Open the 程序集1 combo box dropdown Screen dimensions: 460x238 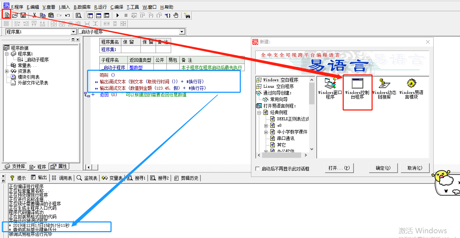[74, 32]
